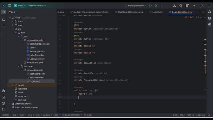
Task: Open UTF-8 file encoding selector
Action: tap(191, 115)
